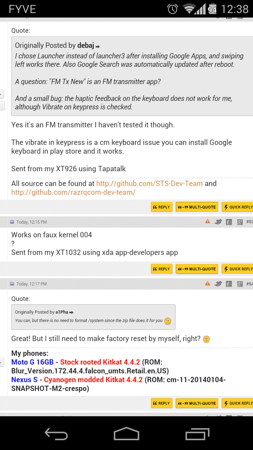Tap the Android back navigation button
Image resolution: width=253 pixels, height=450 pixels.
pyautogui.click(x=56, y=433)
